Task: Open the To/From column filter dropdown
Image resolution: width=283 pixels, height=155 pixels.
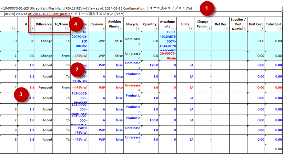Action: pos(68,28)
